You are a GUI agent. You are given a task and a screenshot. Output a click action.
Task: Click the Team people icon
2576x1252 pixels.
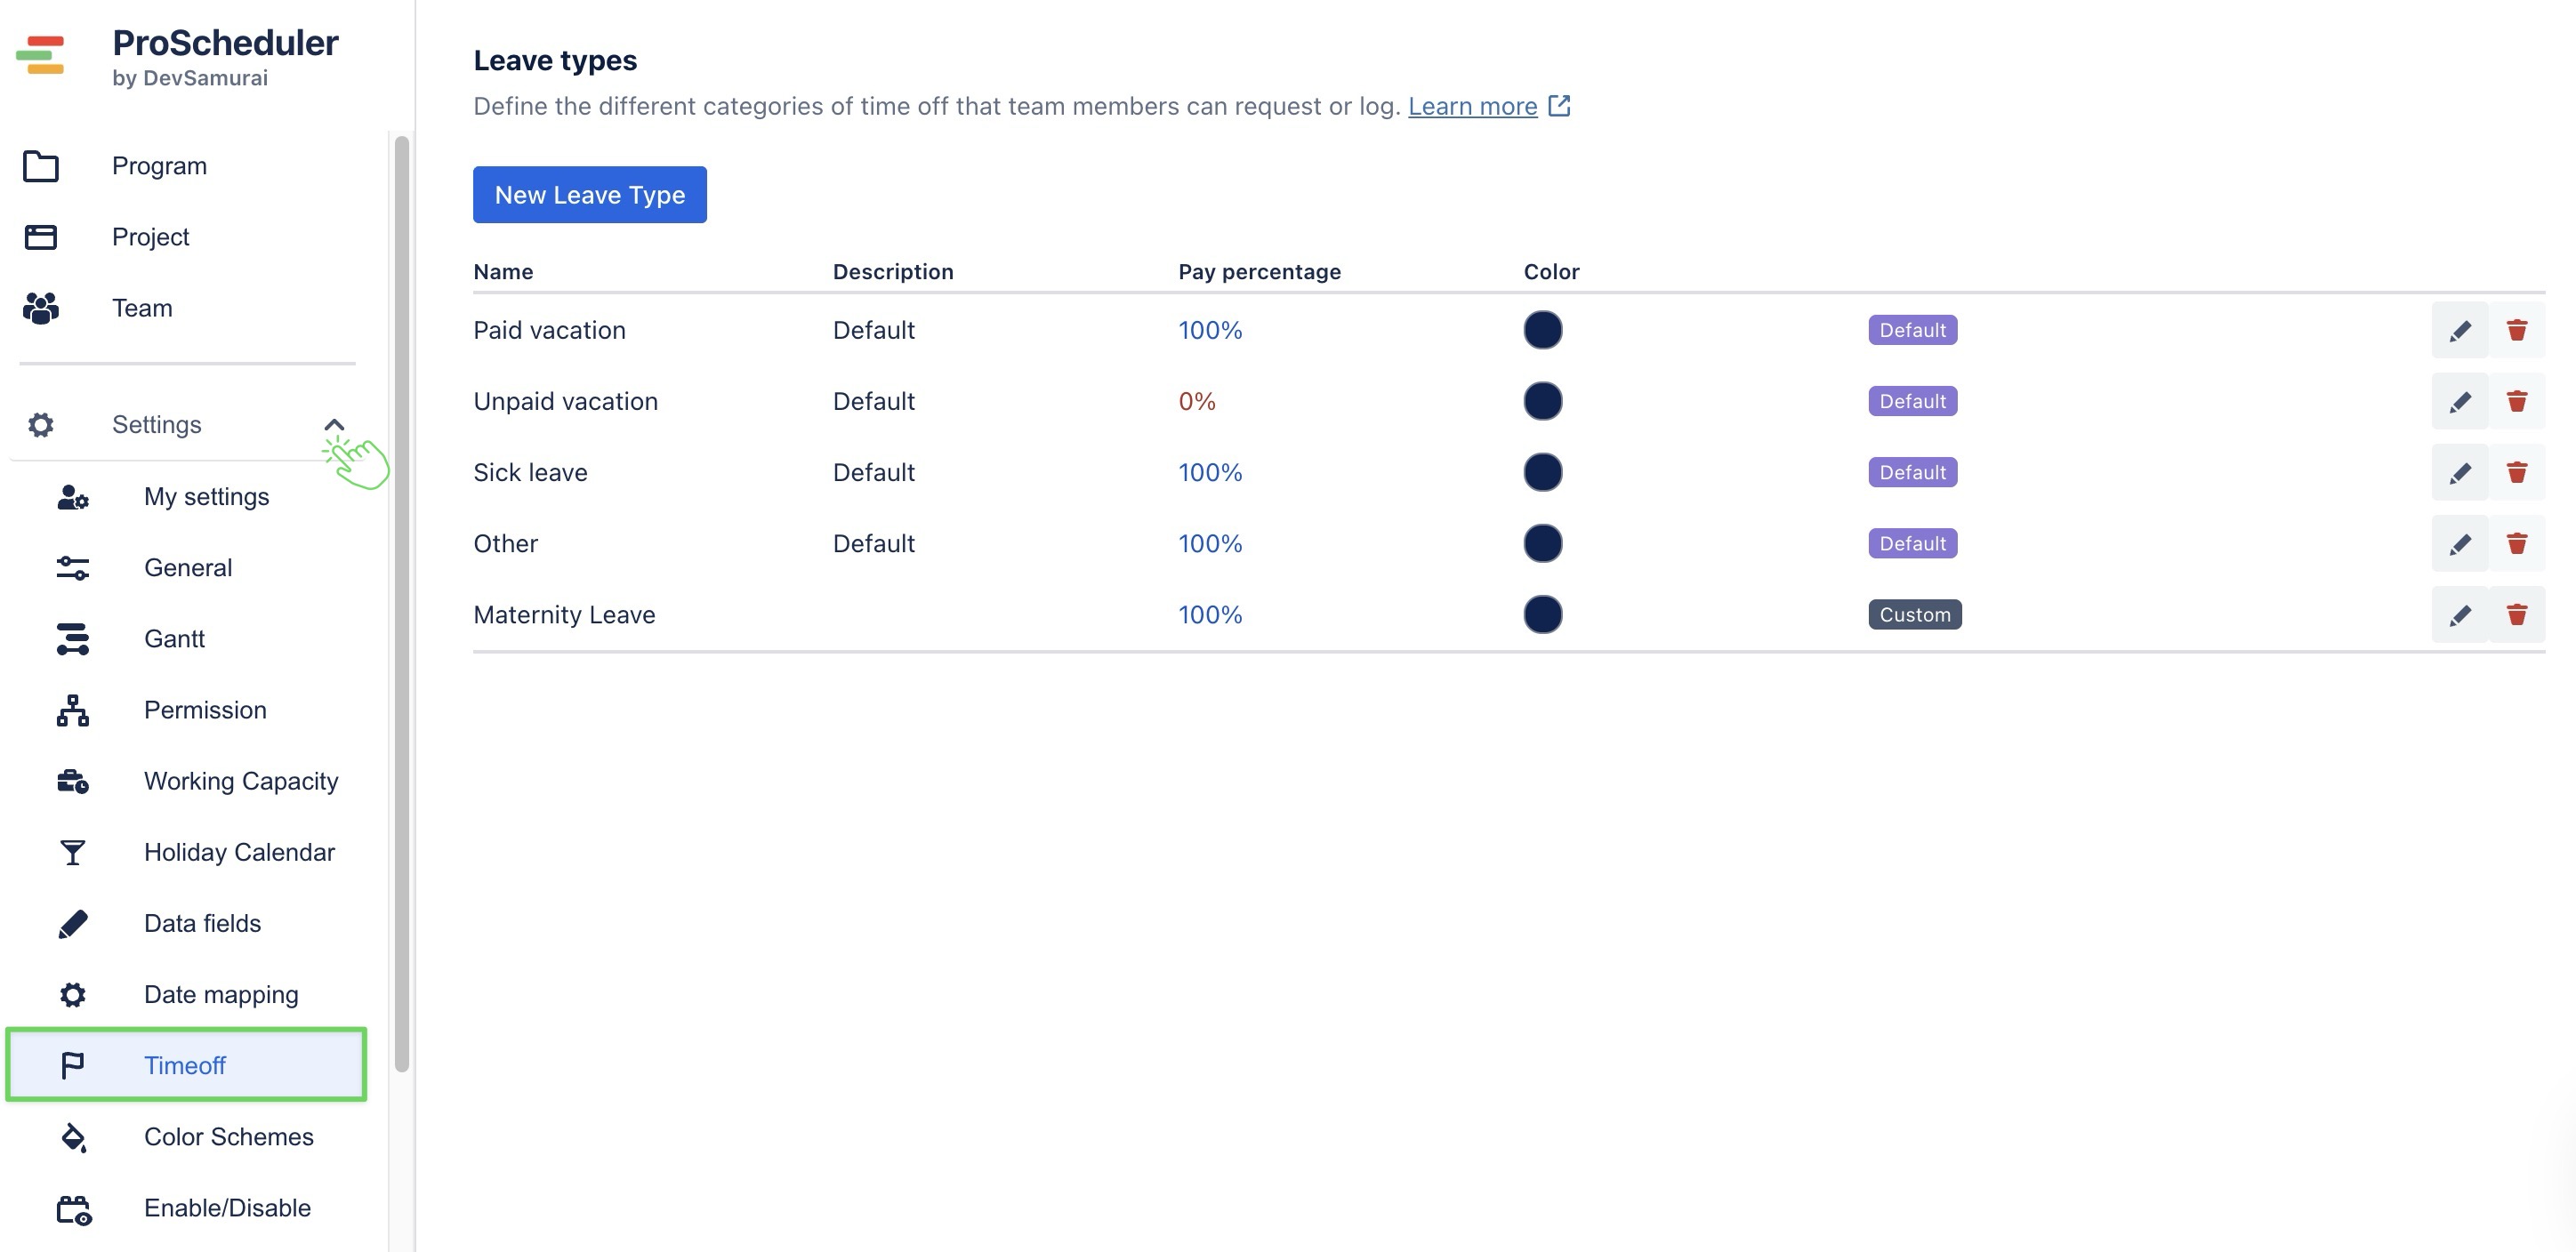[x=41, y=308]
